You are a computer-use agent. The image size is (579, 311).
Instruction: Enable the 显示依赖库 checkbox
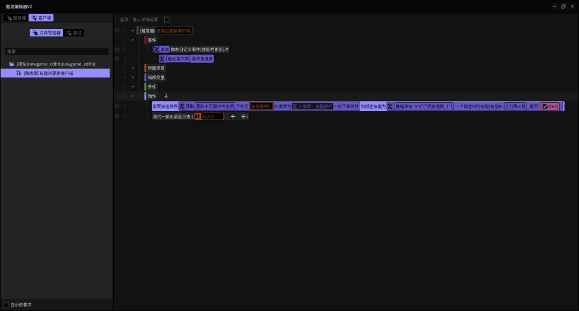[x=6, y=305]
